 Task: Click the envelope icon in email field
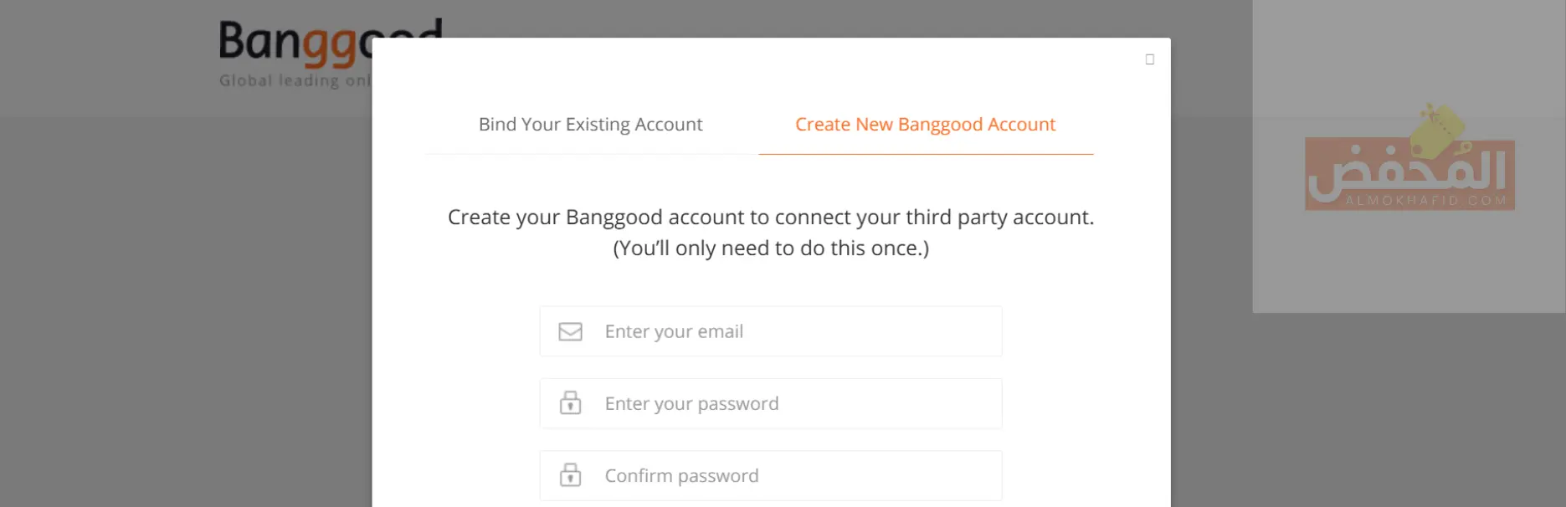tap(570, 332)
